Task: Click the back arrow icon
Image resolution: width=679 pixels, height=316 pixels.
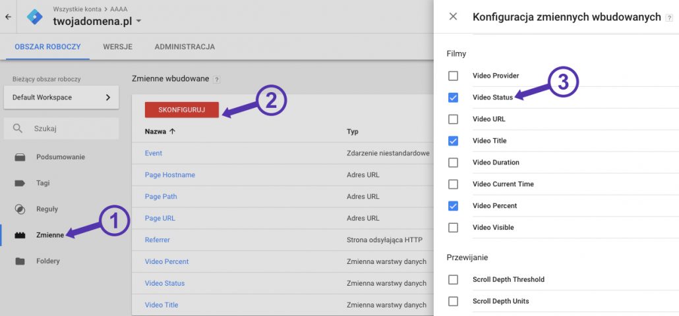Action: coord(8,16)
